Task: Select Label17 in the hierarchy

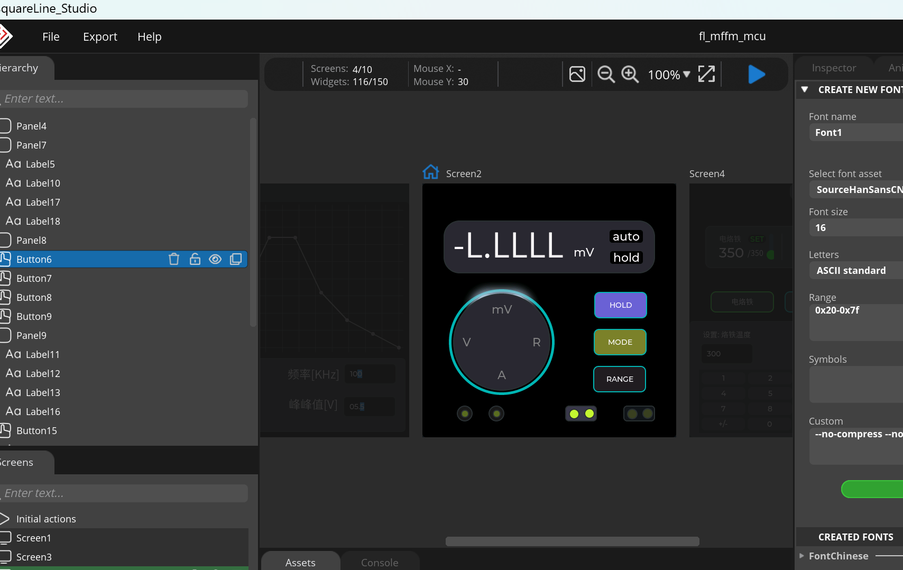Action: coord(43,202)
